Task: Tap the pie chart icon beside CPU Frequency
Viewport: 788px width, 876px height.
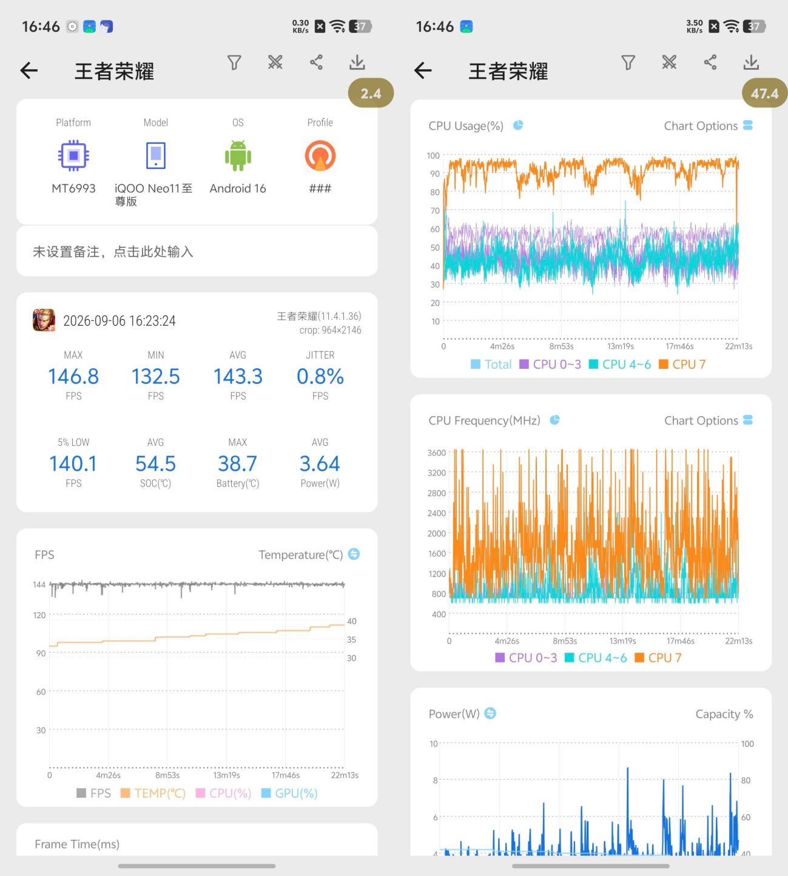Action: tap(554, 420)
